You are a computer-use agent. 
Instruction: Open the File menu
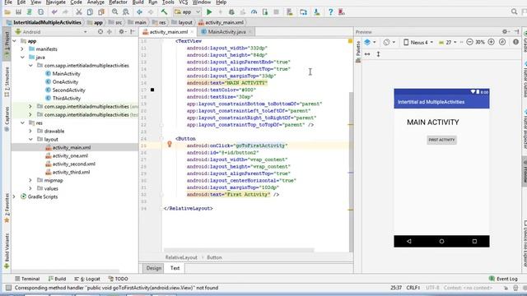click(8, 2)
